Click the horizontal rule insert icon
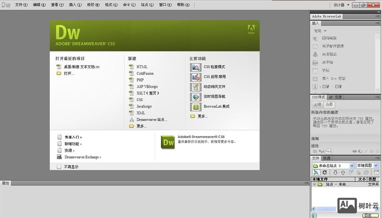The width and height of the screenshot is (382, 218). [315, 62]
